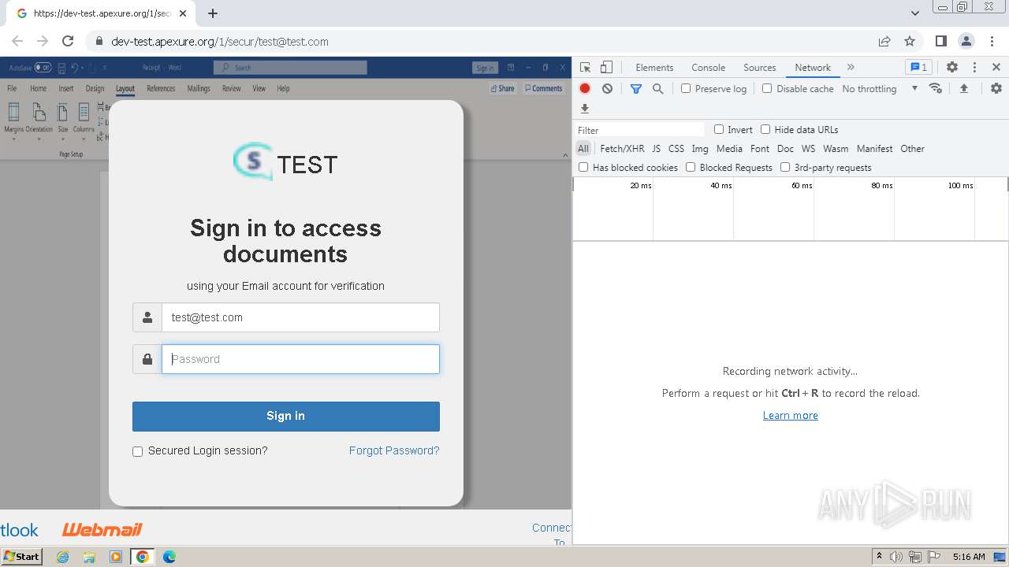
Task: Open the Chrome profile avatar
Action: [966, 41]
